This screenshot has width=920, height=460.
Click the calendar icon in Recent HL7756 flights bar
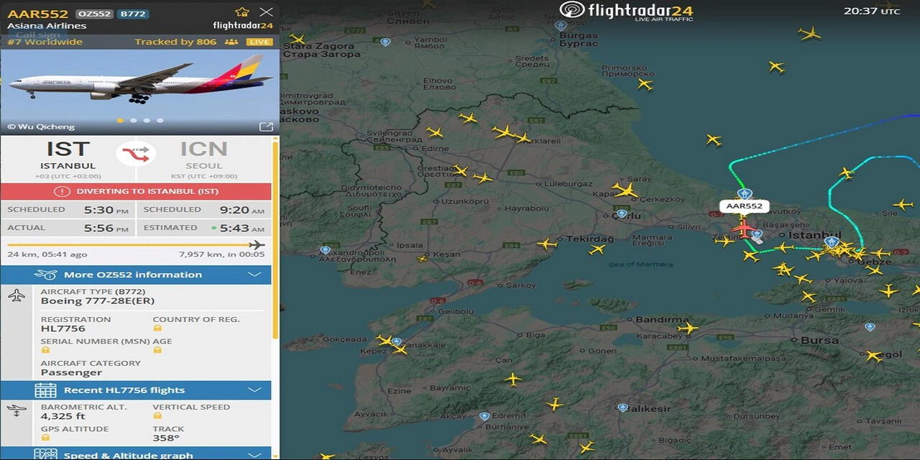(45, 390)
